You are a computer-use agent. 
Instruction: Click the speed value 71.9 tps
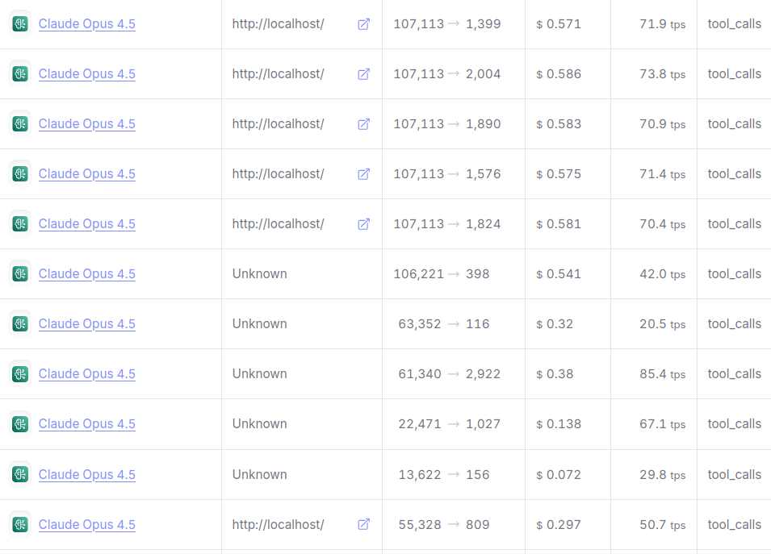click(662, 24)
